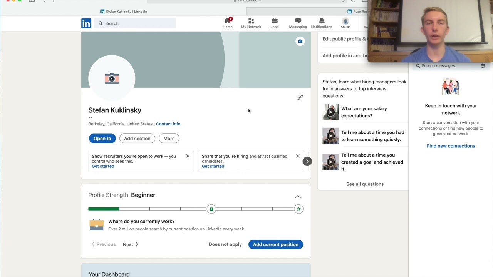Play the learn something quickly video

[330, 136]
